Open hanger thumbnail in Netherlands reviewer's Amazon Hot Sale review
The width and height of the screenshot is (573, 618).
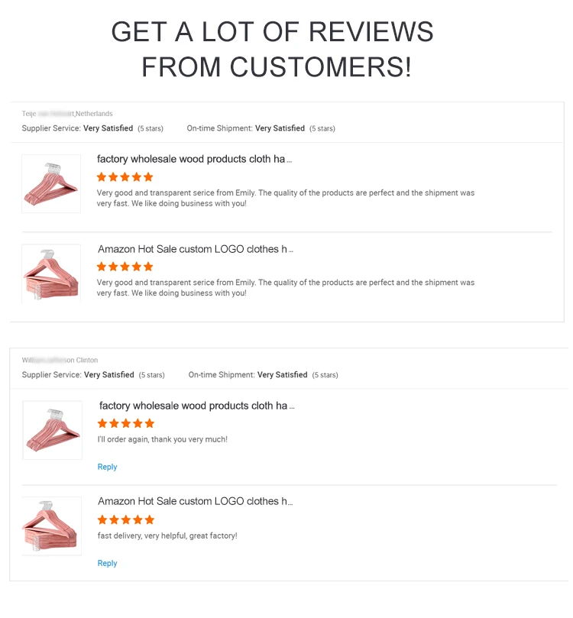pos(51,273)
